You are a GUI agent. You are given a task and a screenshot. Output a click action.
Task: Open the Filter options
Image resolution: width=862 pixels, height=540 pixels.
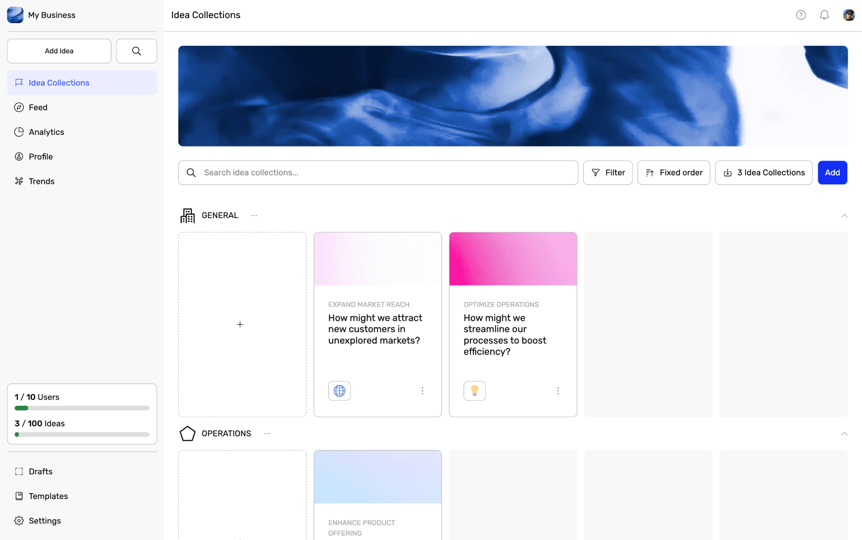pyautogui.click(x=608, y=173)
